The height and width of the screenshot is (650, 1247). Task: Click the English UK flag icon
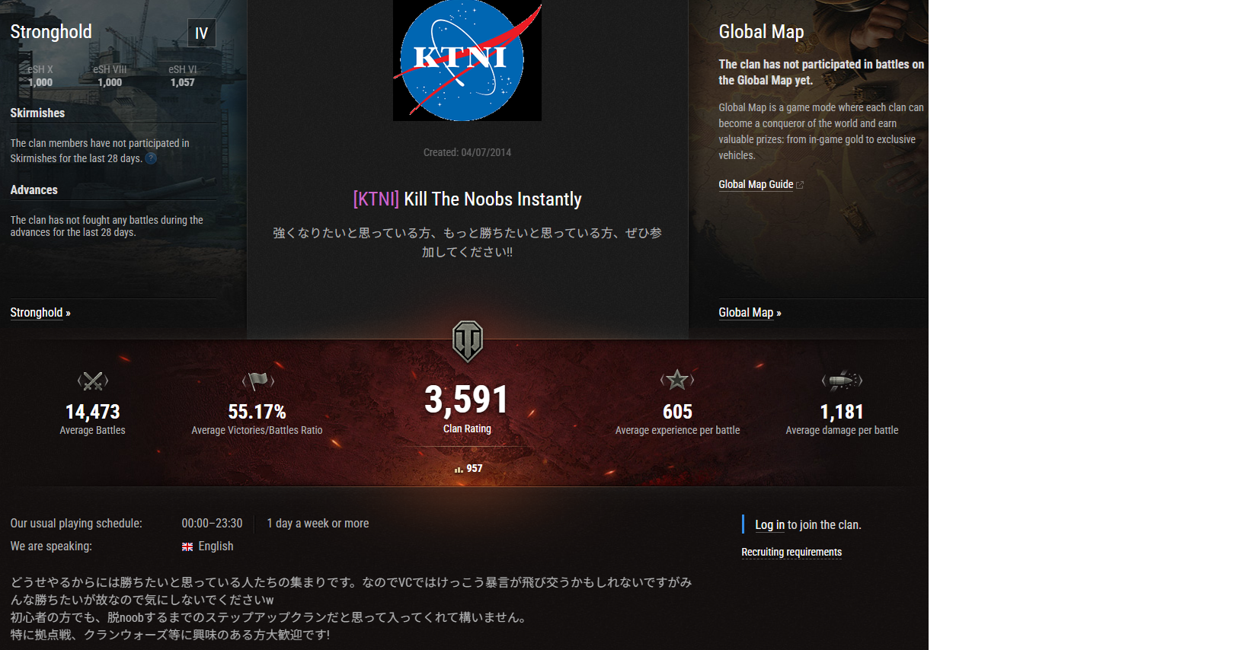tap(187, 546)
